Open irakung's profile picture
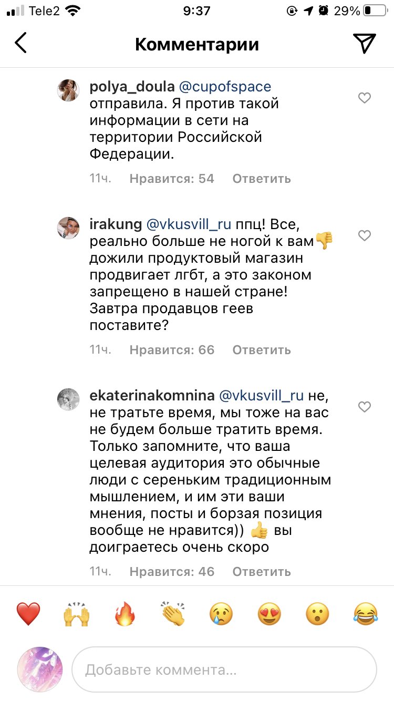The height and width of the screenshot is (701, 394). click(x=68, y=227)
